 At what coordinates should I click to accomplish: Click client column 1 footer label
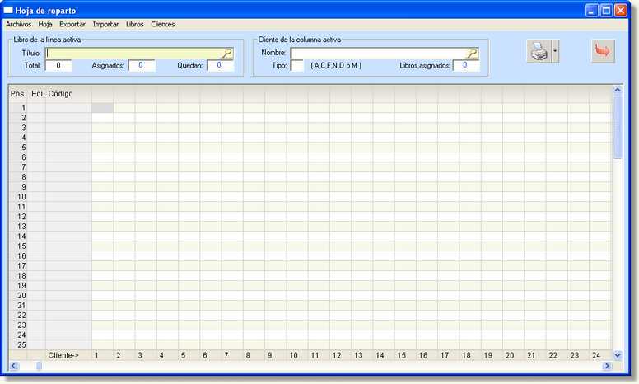(96, 355)
